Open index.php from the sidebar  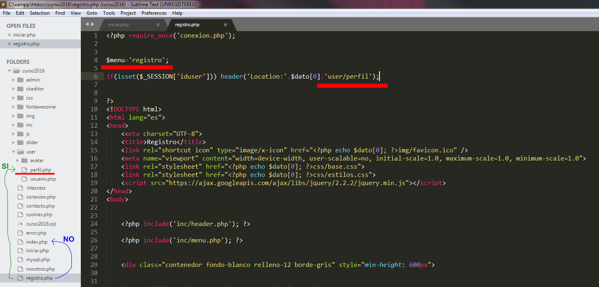[x=37, y=242]
